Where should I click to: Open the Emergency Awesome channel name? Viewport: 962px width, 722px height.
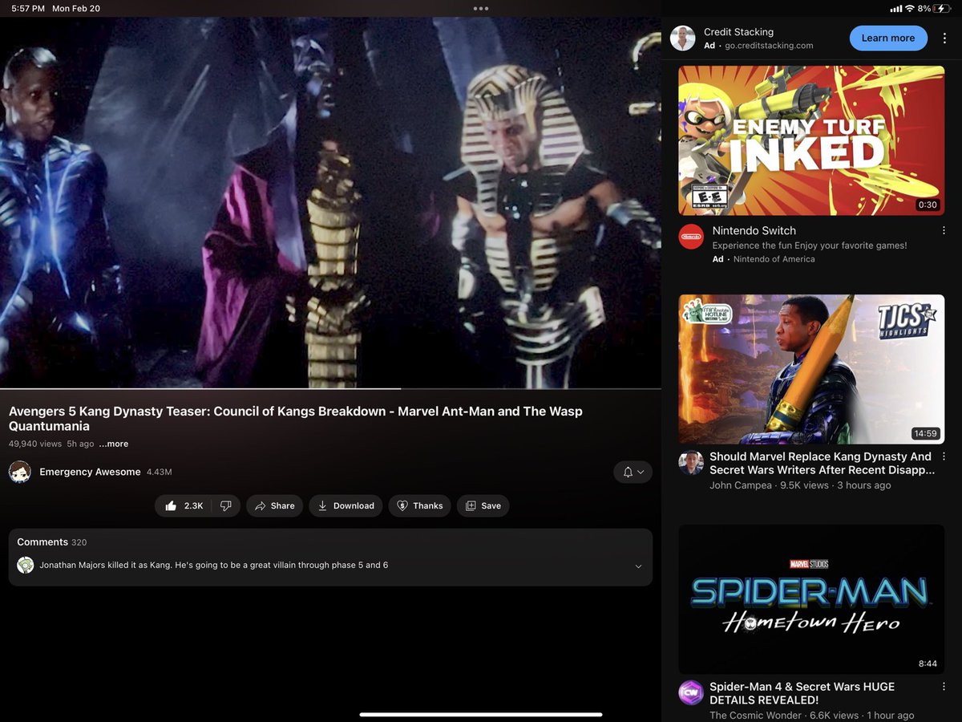90,472
